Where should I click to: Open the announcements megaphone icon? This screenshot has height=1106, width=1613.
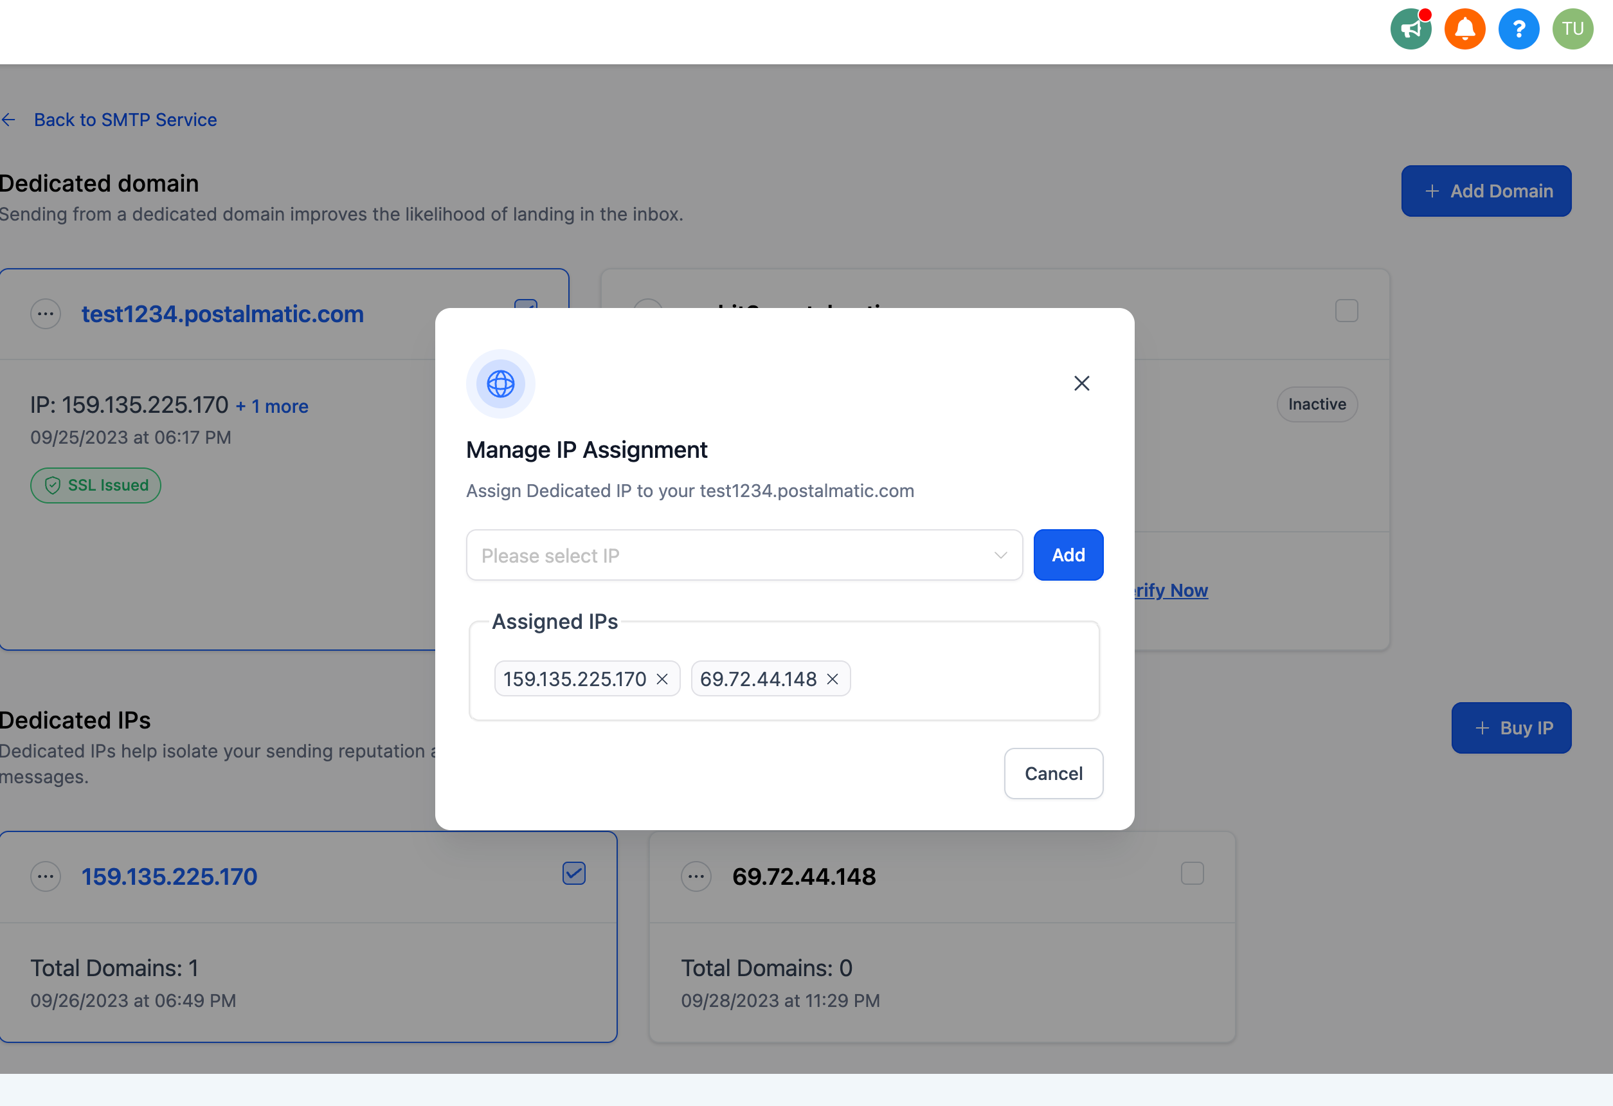(1410, 29)
